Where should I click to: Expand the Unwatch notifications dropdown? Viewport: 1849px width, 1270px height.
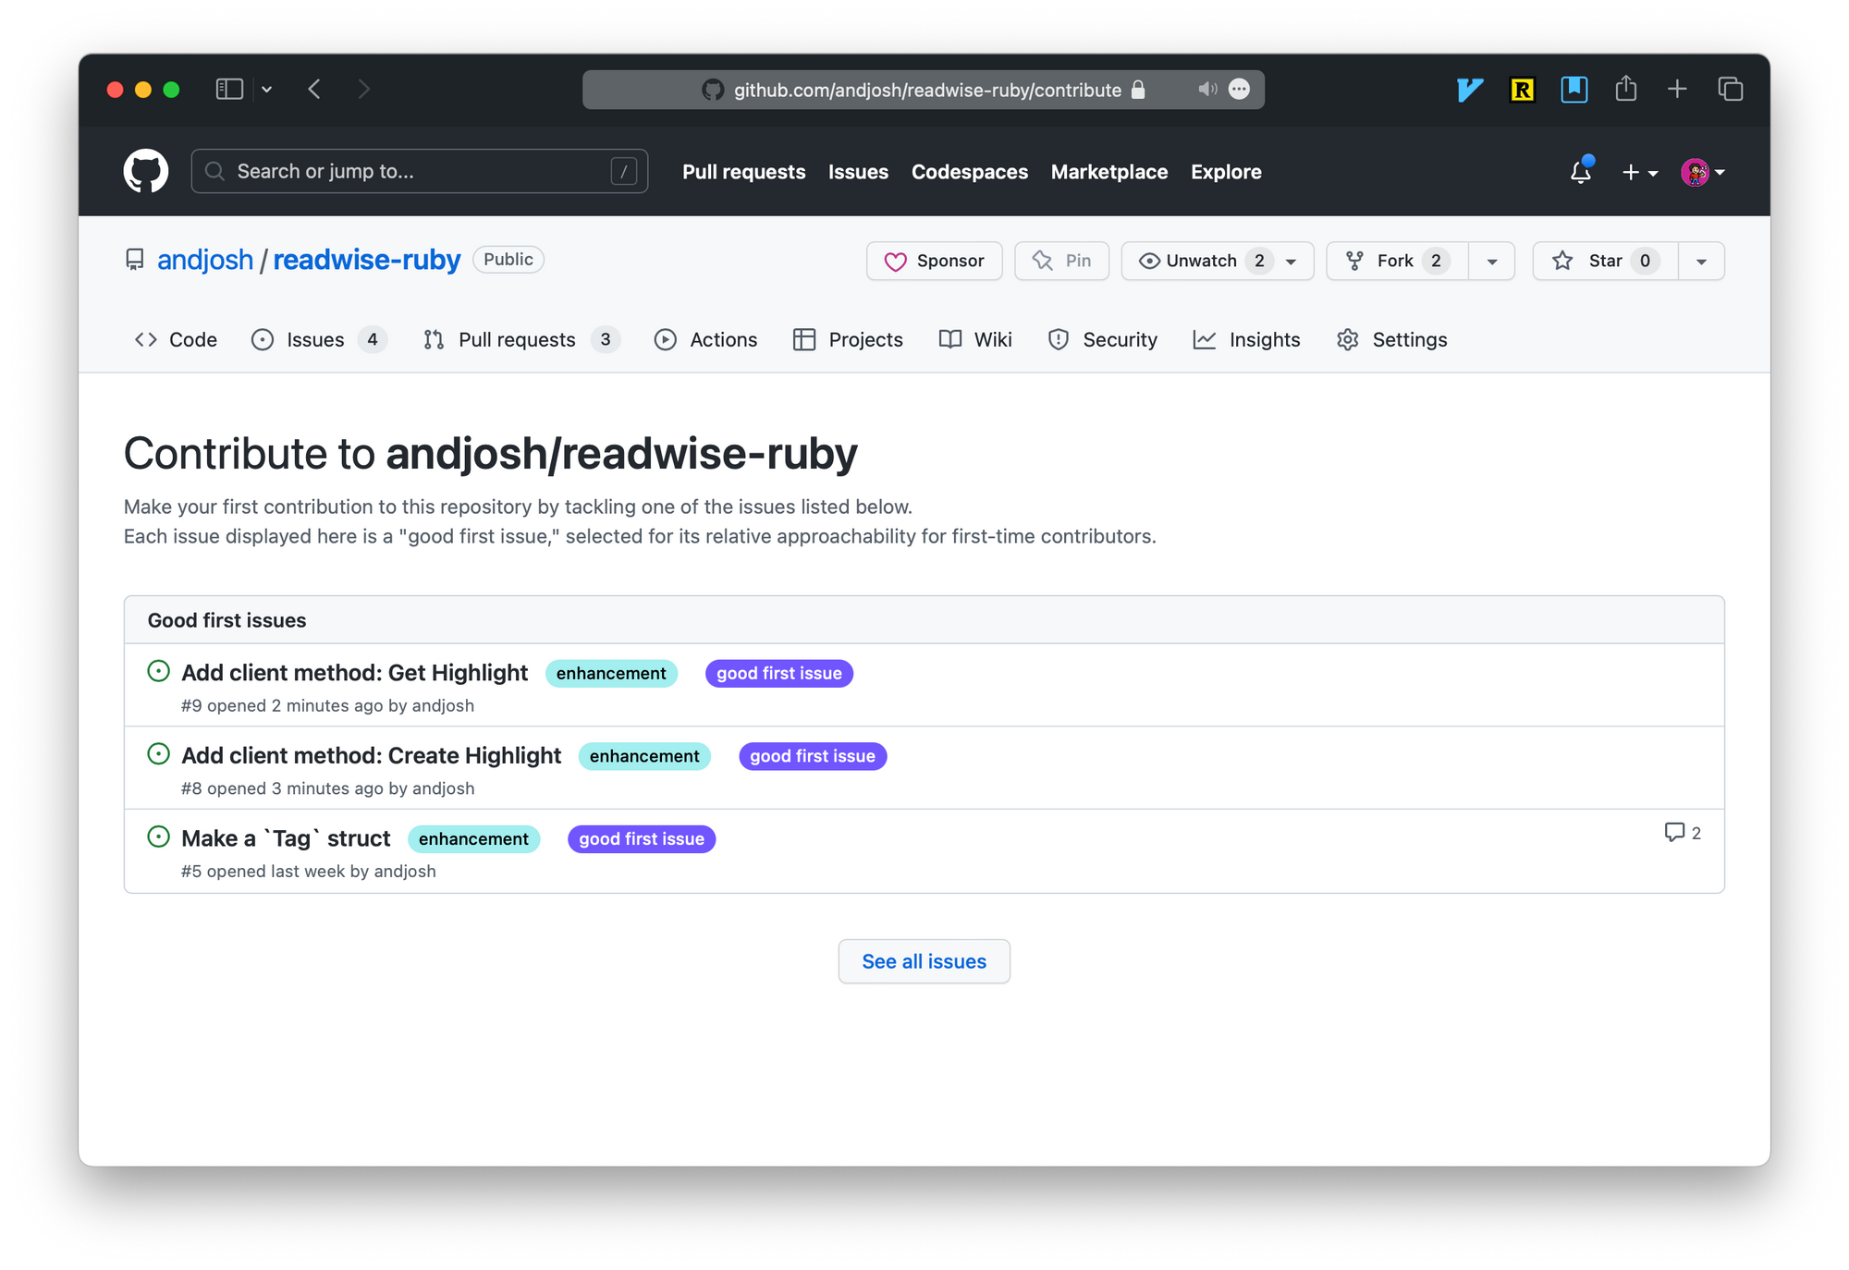pyautogui.click(x=1292, y=261)
